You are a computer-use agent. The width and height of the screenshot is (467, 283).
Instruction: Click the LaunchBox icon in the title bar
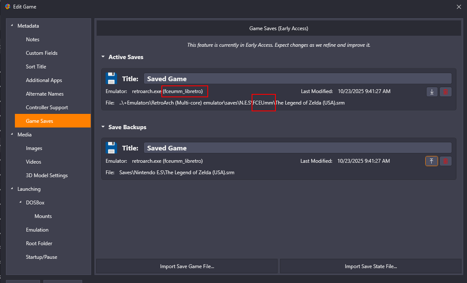(7, 7)
